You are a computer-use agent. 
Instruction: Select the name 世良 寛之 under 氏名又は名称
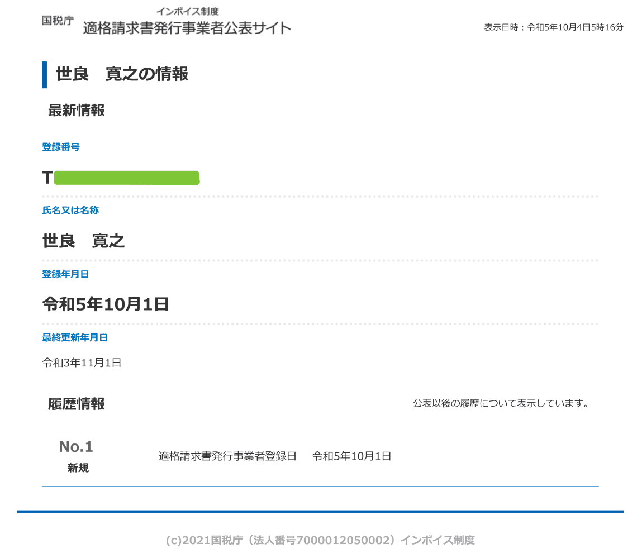coord(83,241)
